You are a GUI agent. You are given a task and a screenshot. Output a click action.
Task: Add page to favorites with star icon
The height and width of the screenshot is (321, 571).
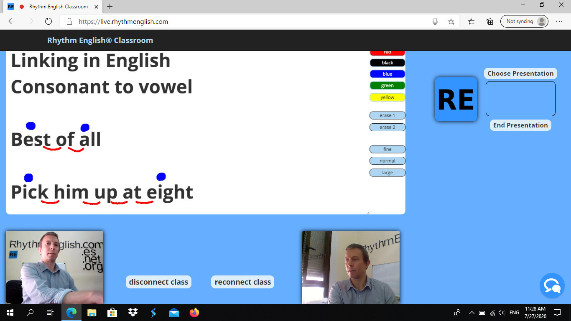coord(451,21)
